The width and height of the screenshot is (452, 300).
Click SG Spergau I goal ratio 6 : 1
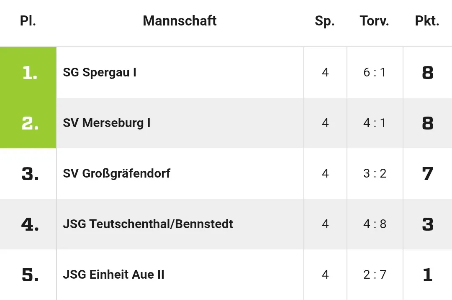375,72
